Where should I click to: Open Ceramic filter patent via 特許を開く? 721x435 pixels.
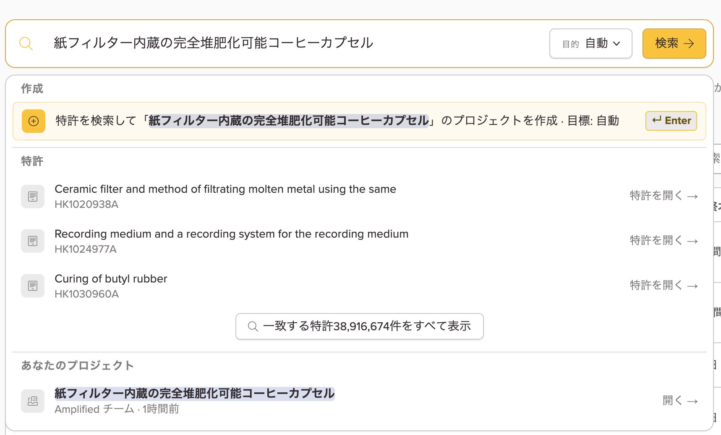(664, 196)
